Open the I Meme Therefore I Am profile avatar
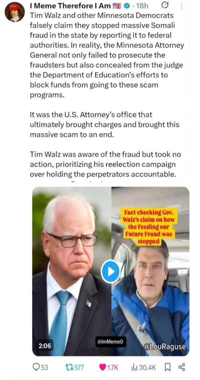The height and width of the screenshot is (380, 200). point(15,12)
